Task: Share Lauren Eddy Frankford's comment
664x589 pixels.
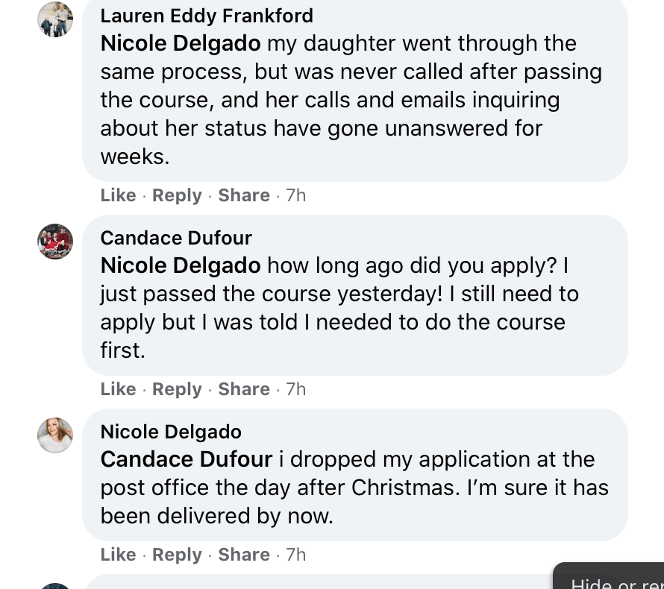Action: pos(244,195)
